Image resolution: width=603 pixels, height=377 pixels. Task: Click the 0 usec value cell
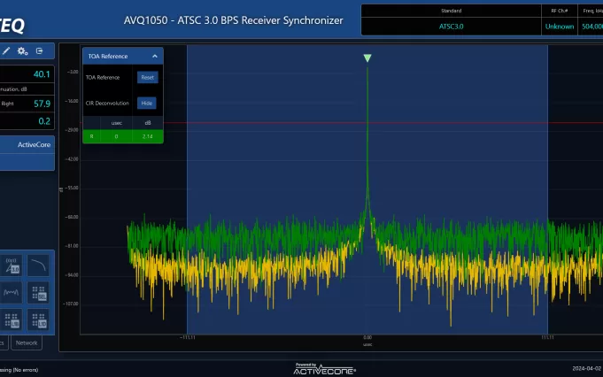pyautogui.click(x=116, y=136)
